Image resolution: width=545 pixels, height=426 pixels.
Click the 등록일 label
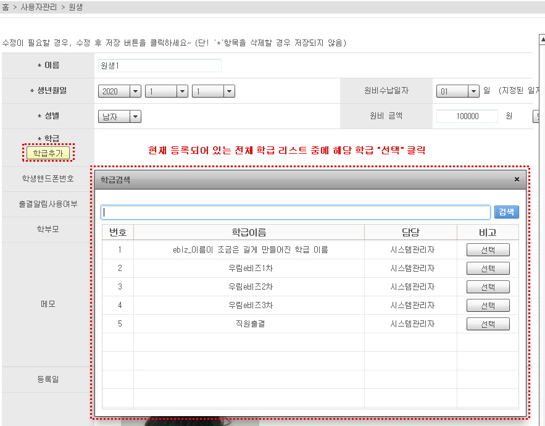pos(48,379)
